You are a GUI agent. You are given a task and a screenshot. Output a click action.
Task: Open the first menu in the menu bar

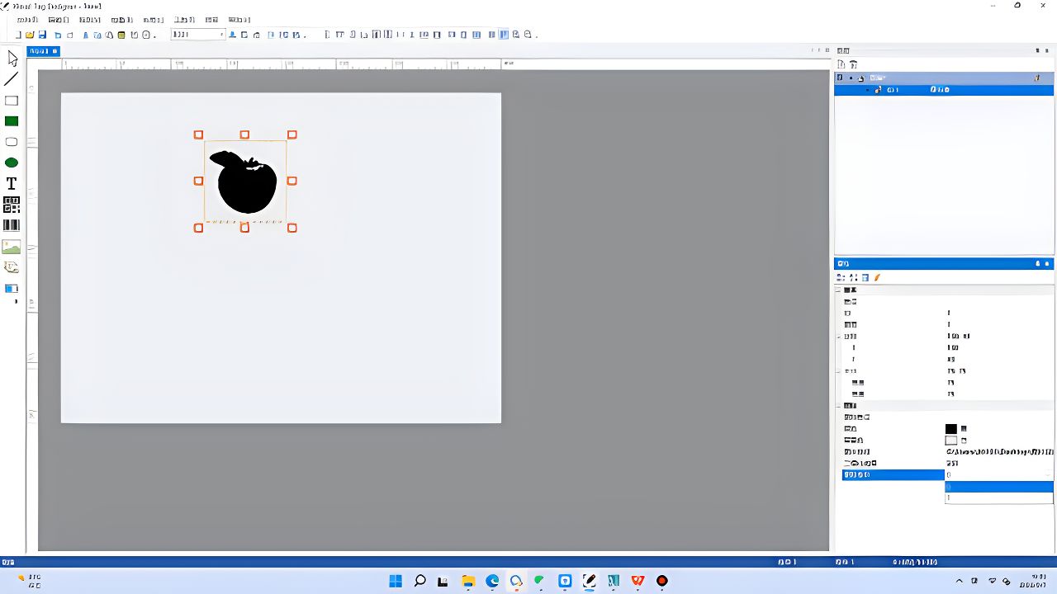(x=27, y=20)
